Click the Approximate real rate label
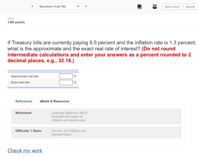 [25, 76]
